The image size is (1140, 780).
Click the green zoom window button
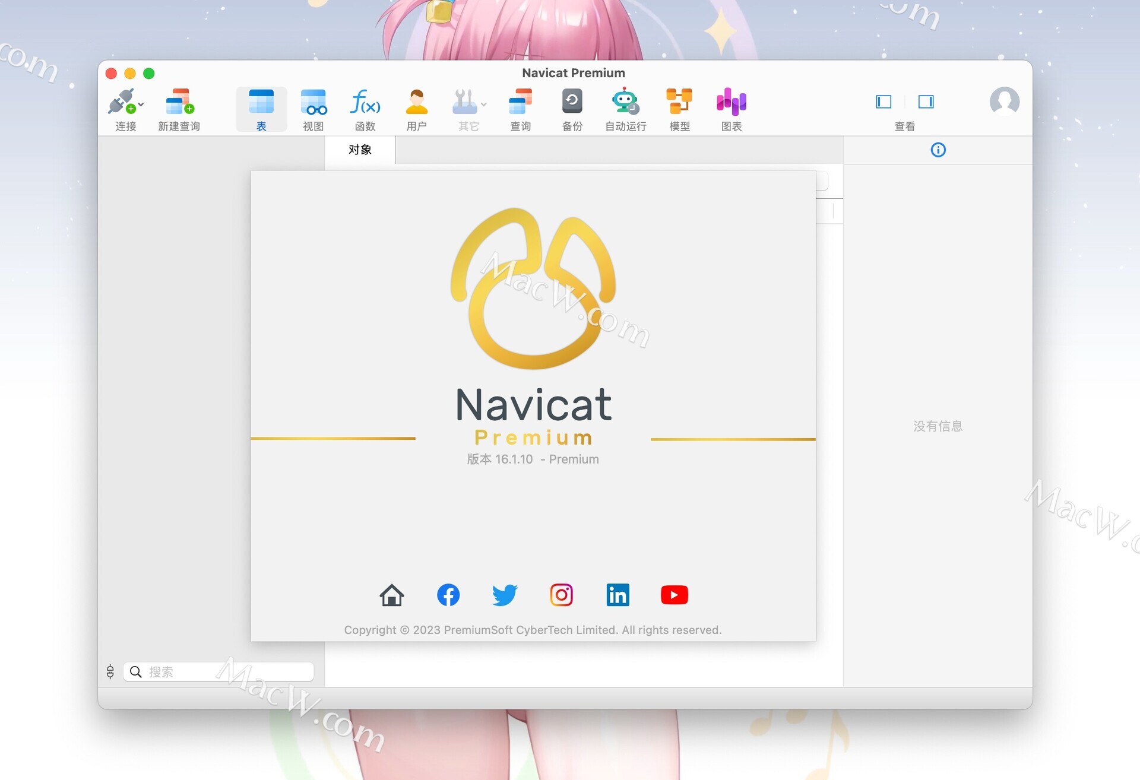149,73
